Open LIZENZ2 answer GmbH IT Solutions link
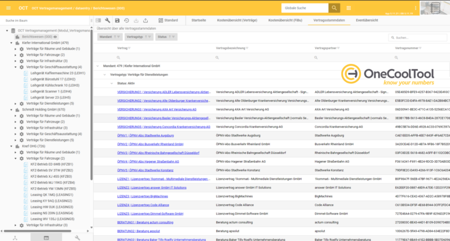The height and width of the screenshot is (241, 450). click(152, 188)
